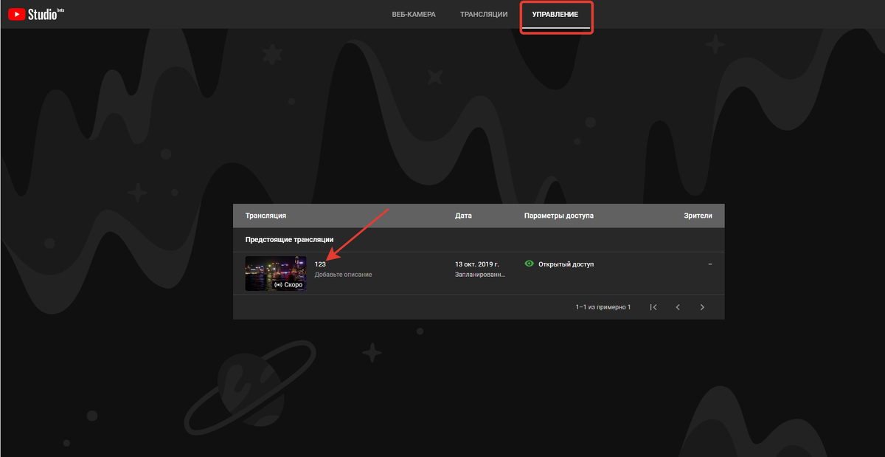This screenshot has width=885, height=457.
Task: Click the date 13 окт. 2019 г.
Action: (x=476, y=264)
